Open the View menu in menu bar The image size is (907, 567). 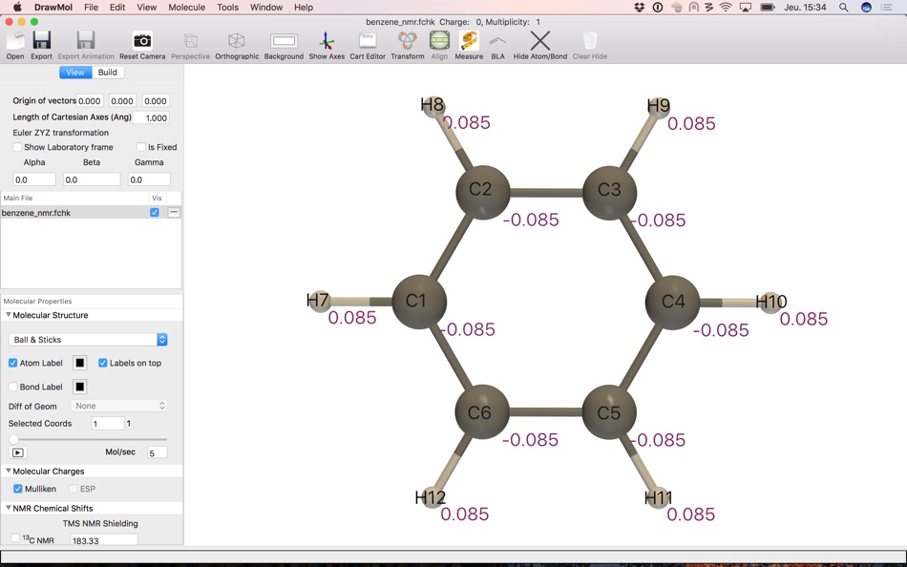(147, 8)
